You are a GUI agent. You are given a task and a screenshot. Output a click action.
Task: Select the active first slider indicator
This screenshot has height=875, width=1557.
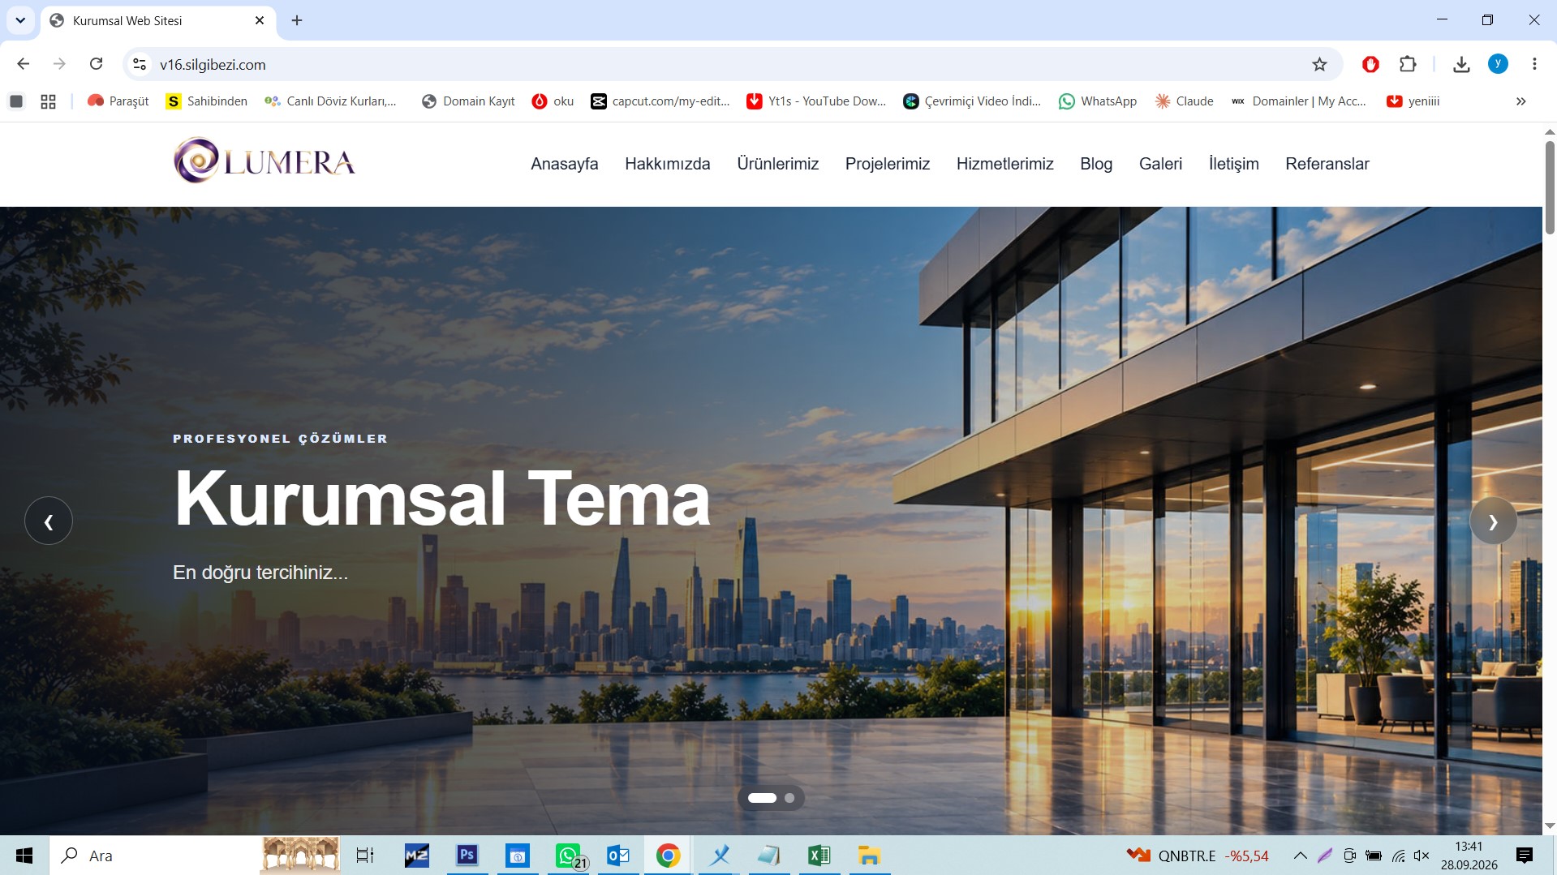(x=762, y=798)
